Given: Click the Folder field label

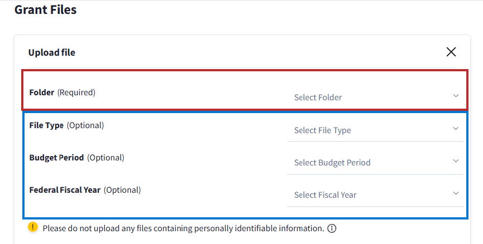Looking at the screenshot, I should coord(42,92).
